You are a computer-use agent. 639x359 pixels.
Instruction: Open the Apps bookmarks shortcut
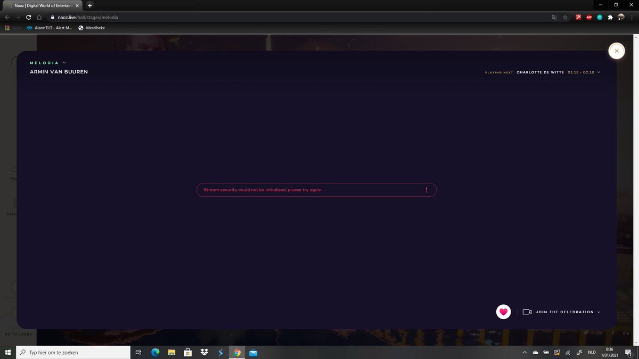point(13,28)
